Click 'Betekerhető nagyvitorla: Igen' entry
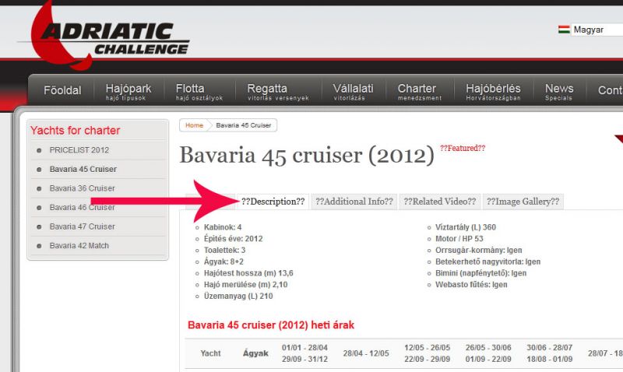 (x=488, y=261)
